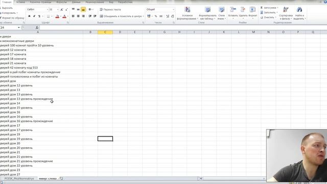Expand the fill color dropdown arrow

click(61, 16)
